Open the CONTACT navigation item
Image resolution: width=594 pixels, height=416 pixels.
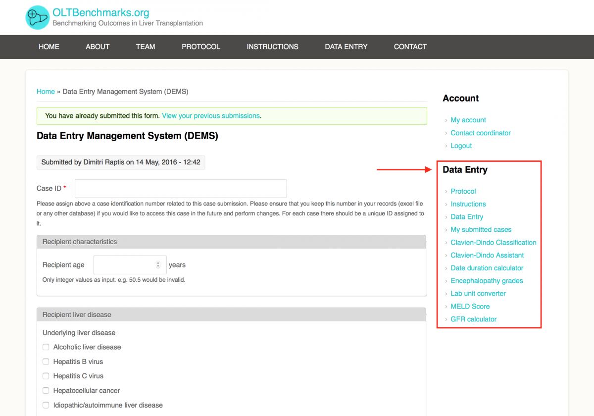pyautogui.click(x=410, y=47)
